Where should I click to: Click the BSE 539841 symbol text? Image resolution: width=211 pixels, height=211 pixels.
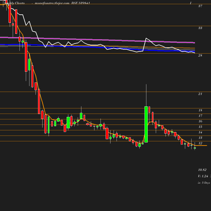pos(81,3)
